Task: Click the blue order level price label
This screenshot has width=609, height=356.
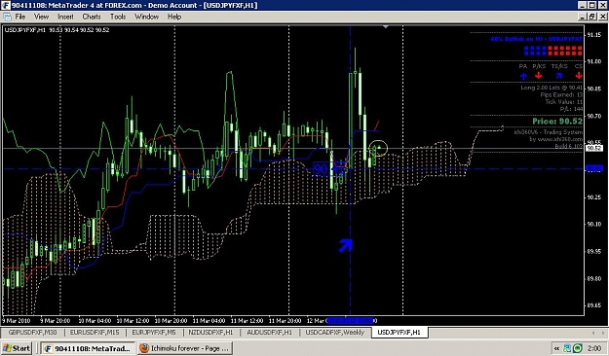Action: (x=593, y=168)
